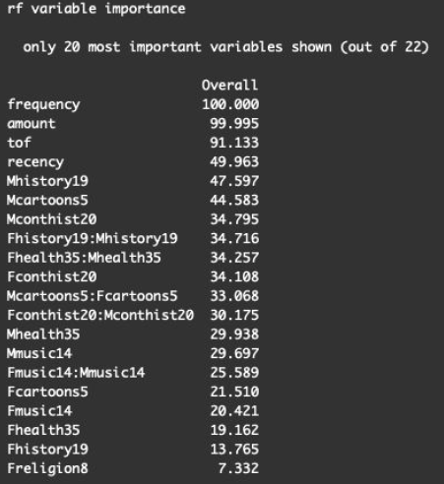The image size is (444, 484).
Task: Click the Overall column header
Action: click(229, 86)
